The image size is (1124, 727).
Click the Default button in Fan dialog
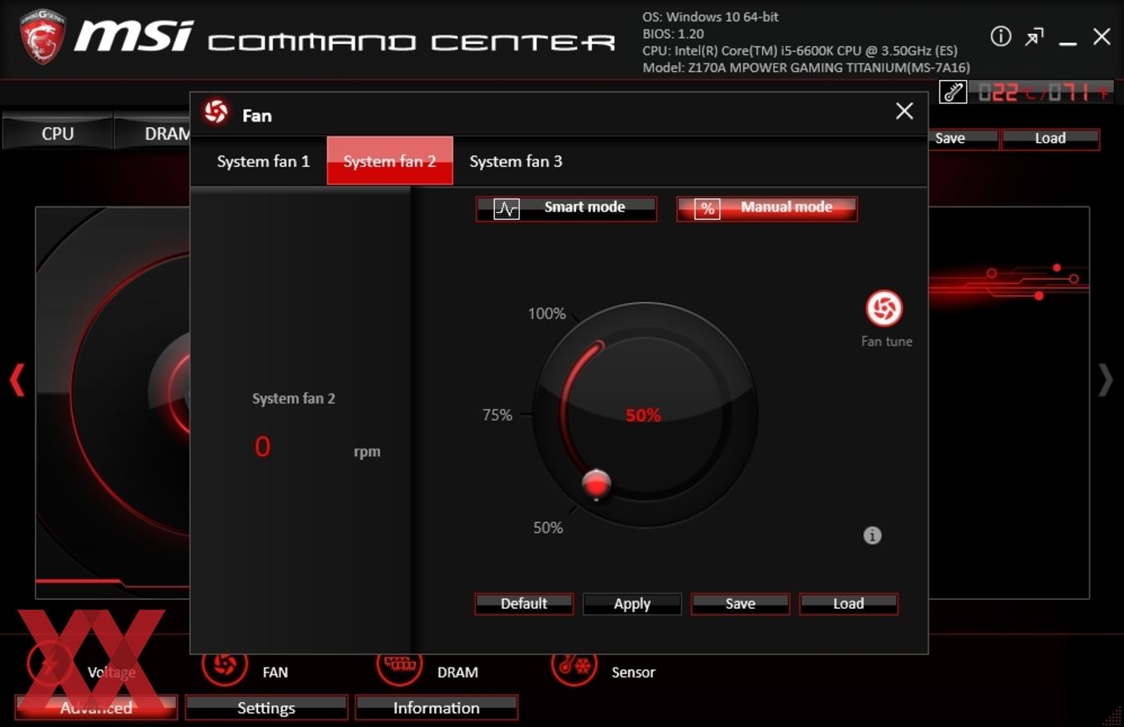(x=524, y=604)
